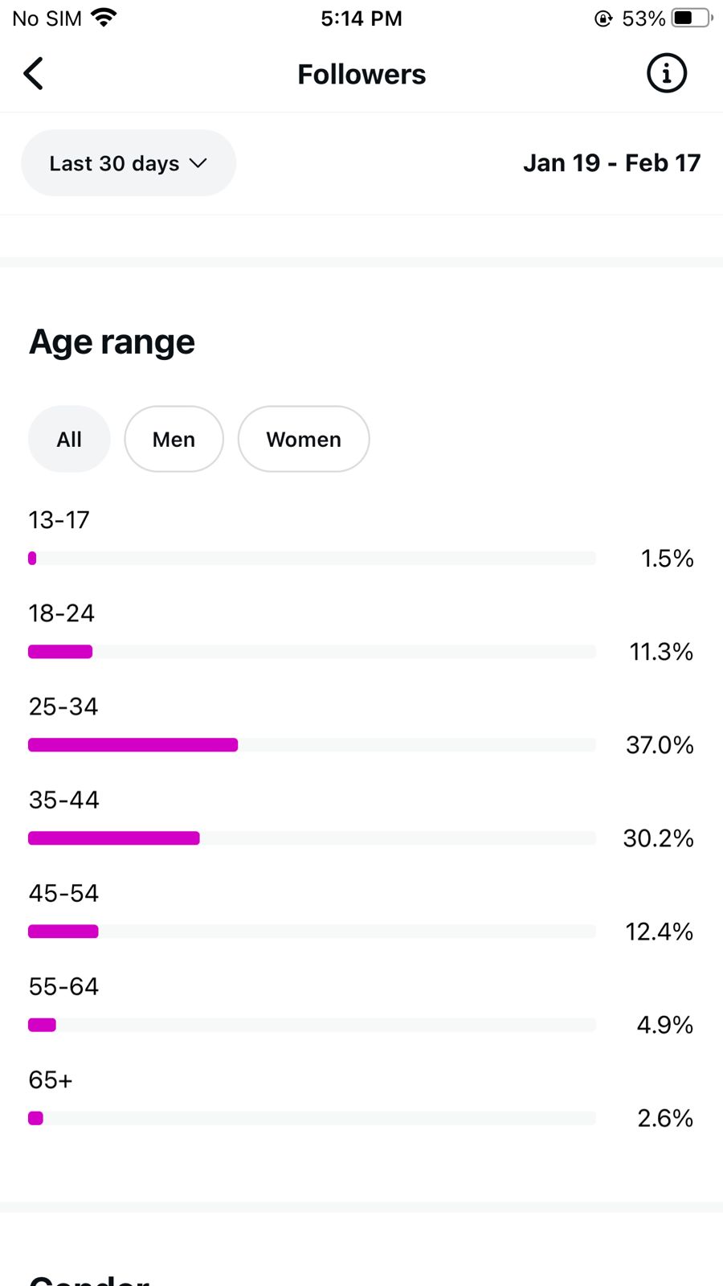Open the info icon in header
723x1286 pixels.
point(666,74)
